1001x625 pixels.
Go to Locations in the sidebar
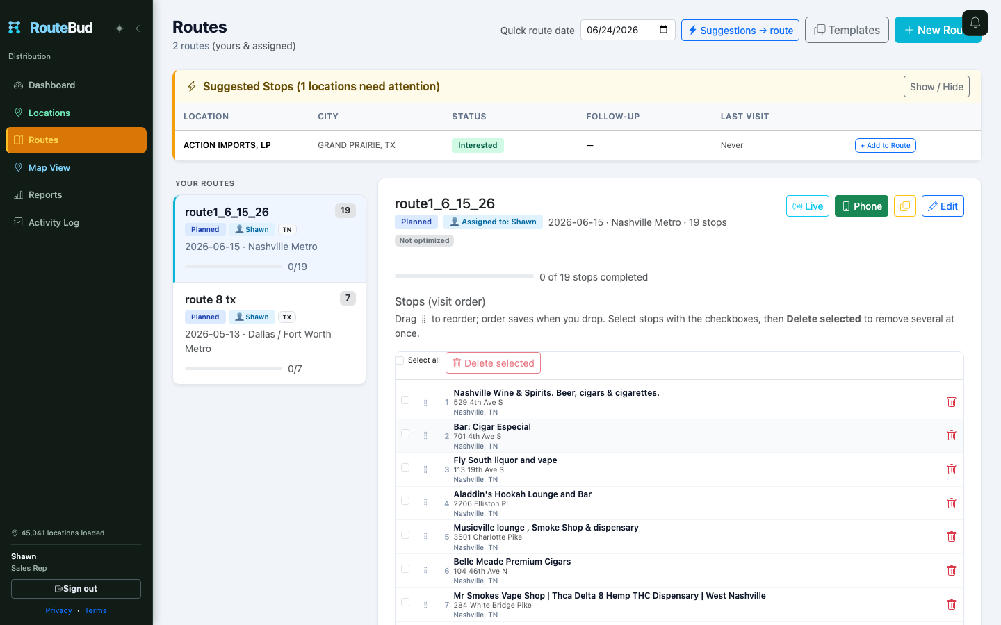(x=76, y=112)
